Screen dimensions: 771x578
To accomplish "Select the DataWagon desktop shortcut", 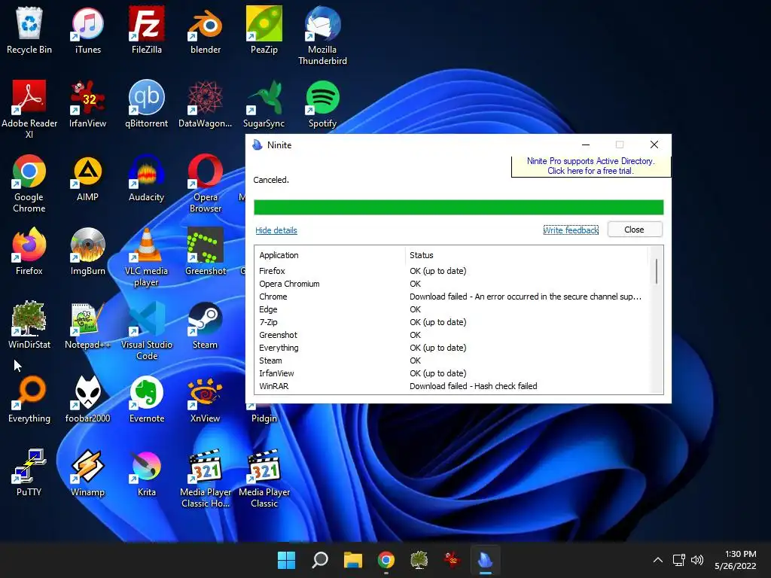I will pyautogui.click(x=206, y=104).
